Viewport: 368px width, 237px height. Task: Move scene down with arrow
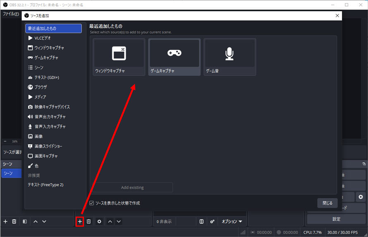coord(44,222)
